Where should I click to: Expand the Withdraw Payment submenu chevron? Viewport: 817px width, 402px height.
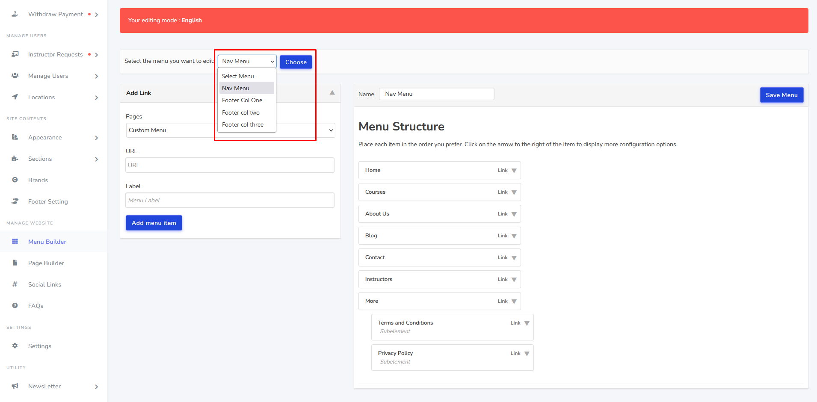(x=97, y=15)
